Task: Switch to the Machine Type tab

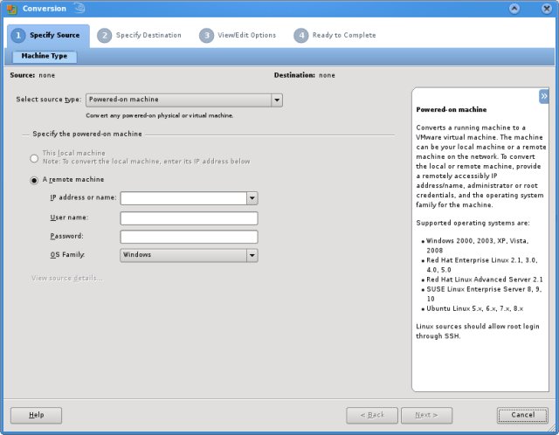Action: (44, 57)
